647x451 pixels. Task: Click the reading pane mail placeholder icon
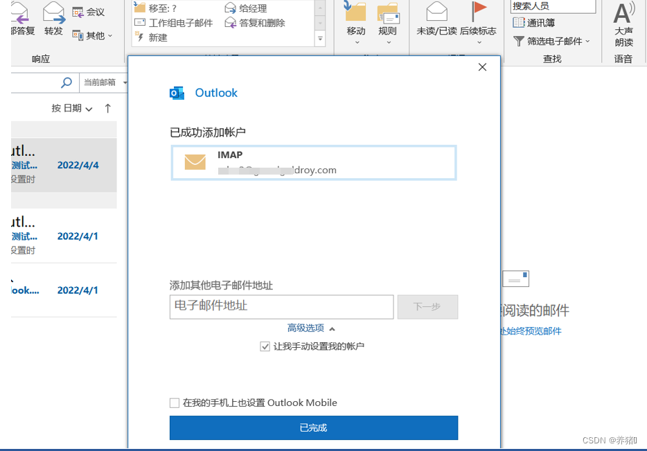click(516, 279)
